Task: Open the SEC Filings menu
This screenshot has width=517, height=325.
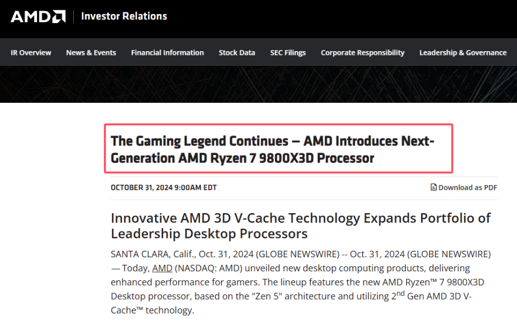Action: coord(288,53)
